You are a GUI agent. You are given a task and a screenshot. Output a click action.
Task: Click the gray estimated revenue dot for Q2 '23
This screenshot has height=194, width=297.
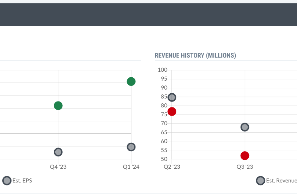[172, 97]
